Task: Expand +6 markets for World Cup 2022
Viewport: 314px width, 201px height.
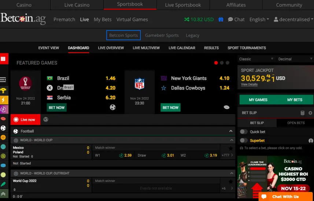Action: [228, 189]
